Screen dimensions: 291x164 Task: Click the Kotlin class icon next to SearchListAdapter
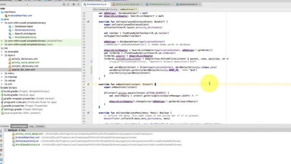[10, 34]
